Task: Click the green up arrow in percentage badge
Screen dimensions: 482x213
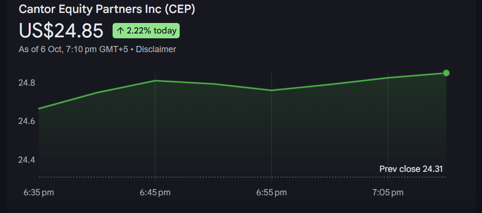Action: 120,31
